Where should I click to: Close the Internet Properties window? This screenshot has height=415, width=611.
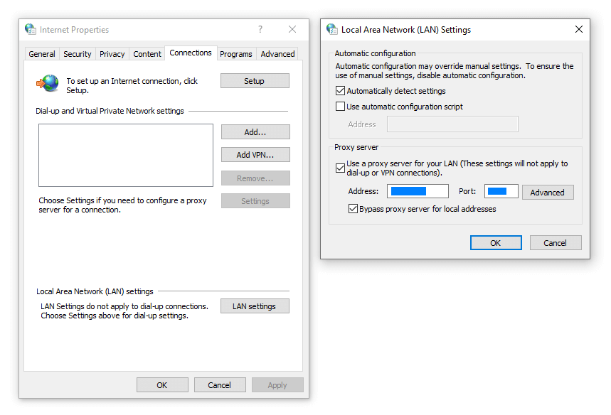pos(292,29)
